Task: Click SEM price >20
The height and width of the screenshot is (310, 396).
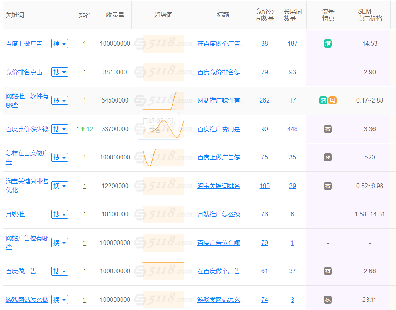Action: click(x=370, y=158)
